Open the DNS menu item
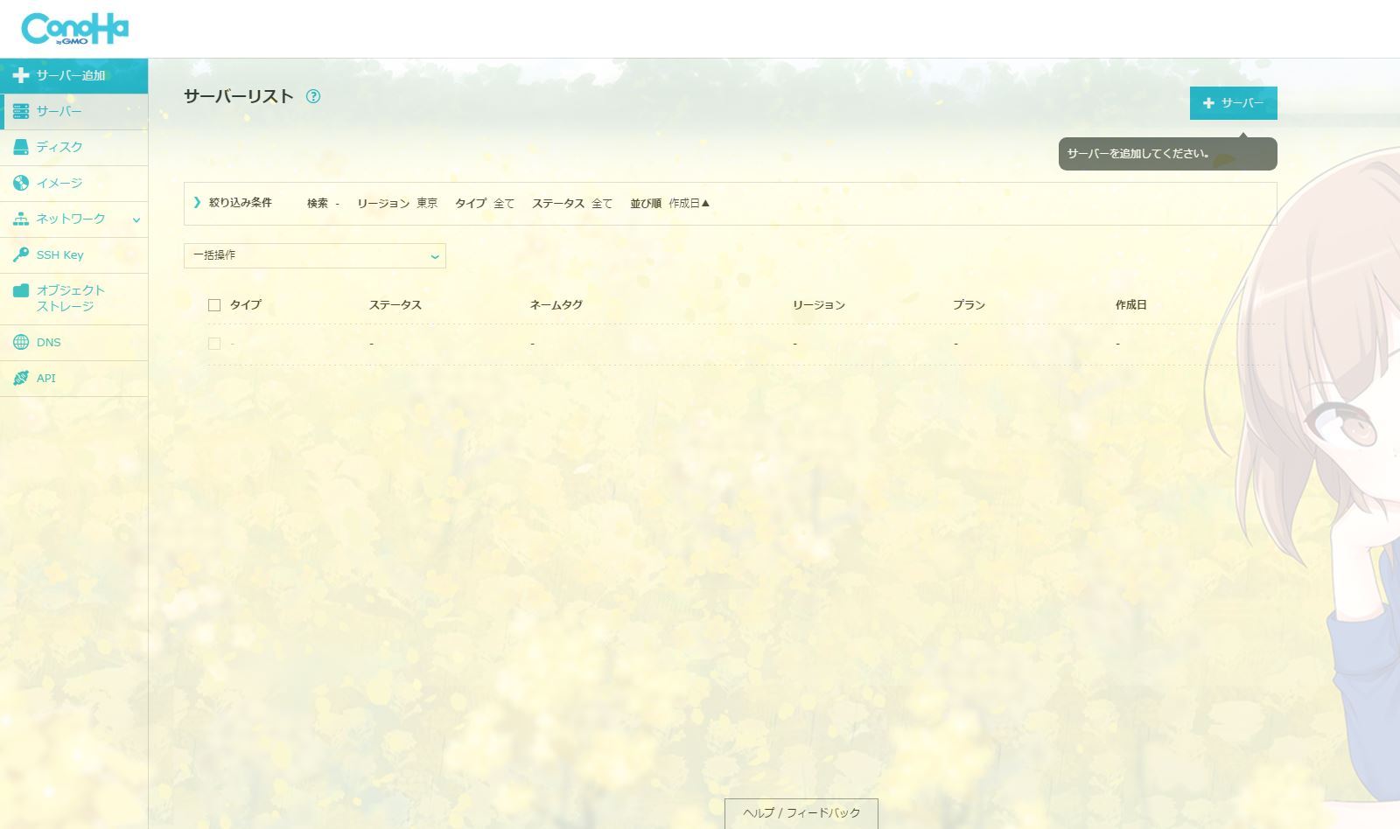1400x829 pixels. [x=73, y=343]
